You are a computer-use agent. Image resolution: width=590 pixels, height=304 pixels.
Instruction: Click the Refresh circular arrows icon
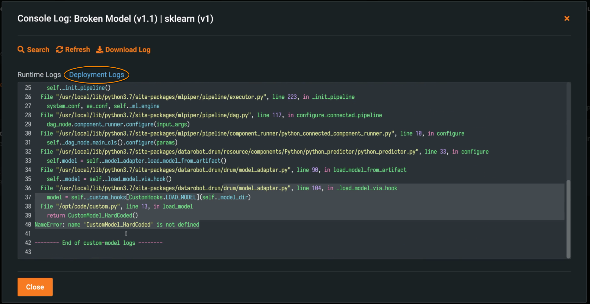tap(59, 49)
